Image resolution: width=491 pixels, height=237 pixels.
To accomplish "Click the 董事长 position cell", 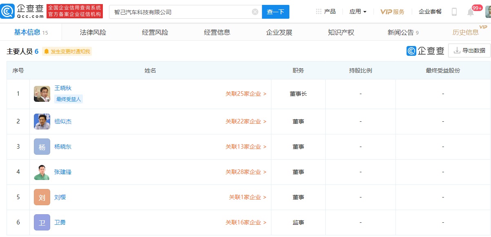I will point(298,94).
